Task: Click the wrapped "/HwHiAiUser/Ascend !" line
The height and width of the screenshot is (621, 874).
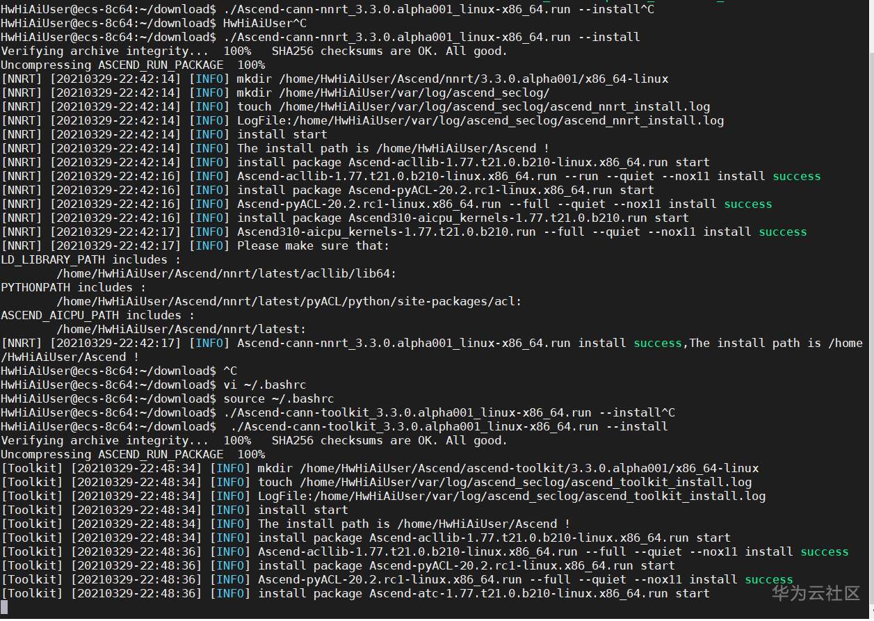Action: tap(70, 357)
